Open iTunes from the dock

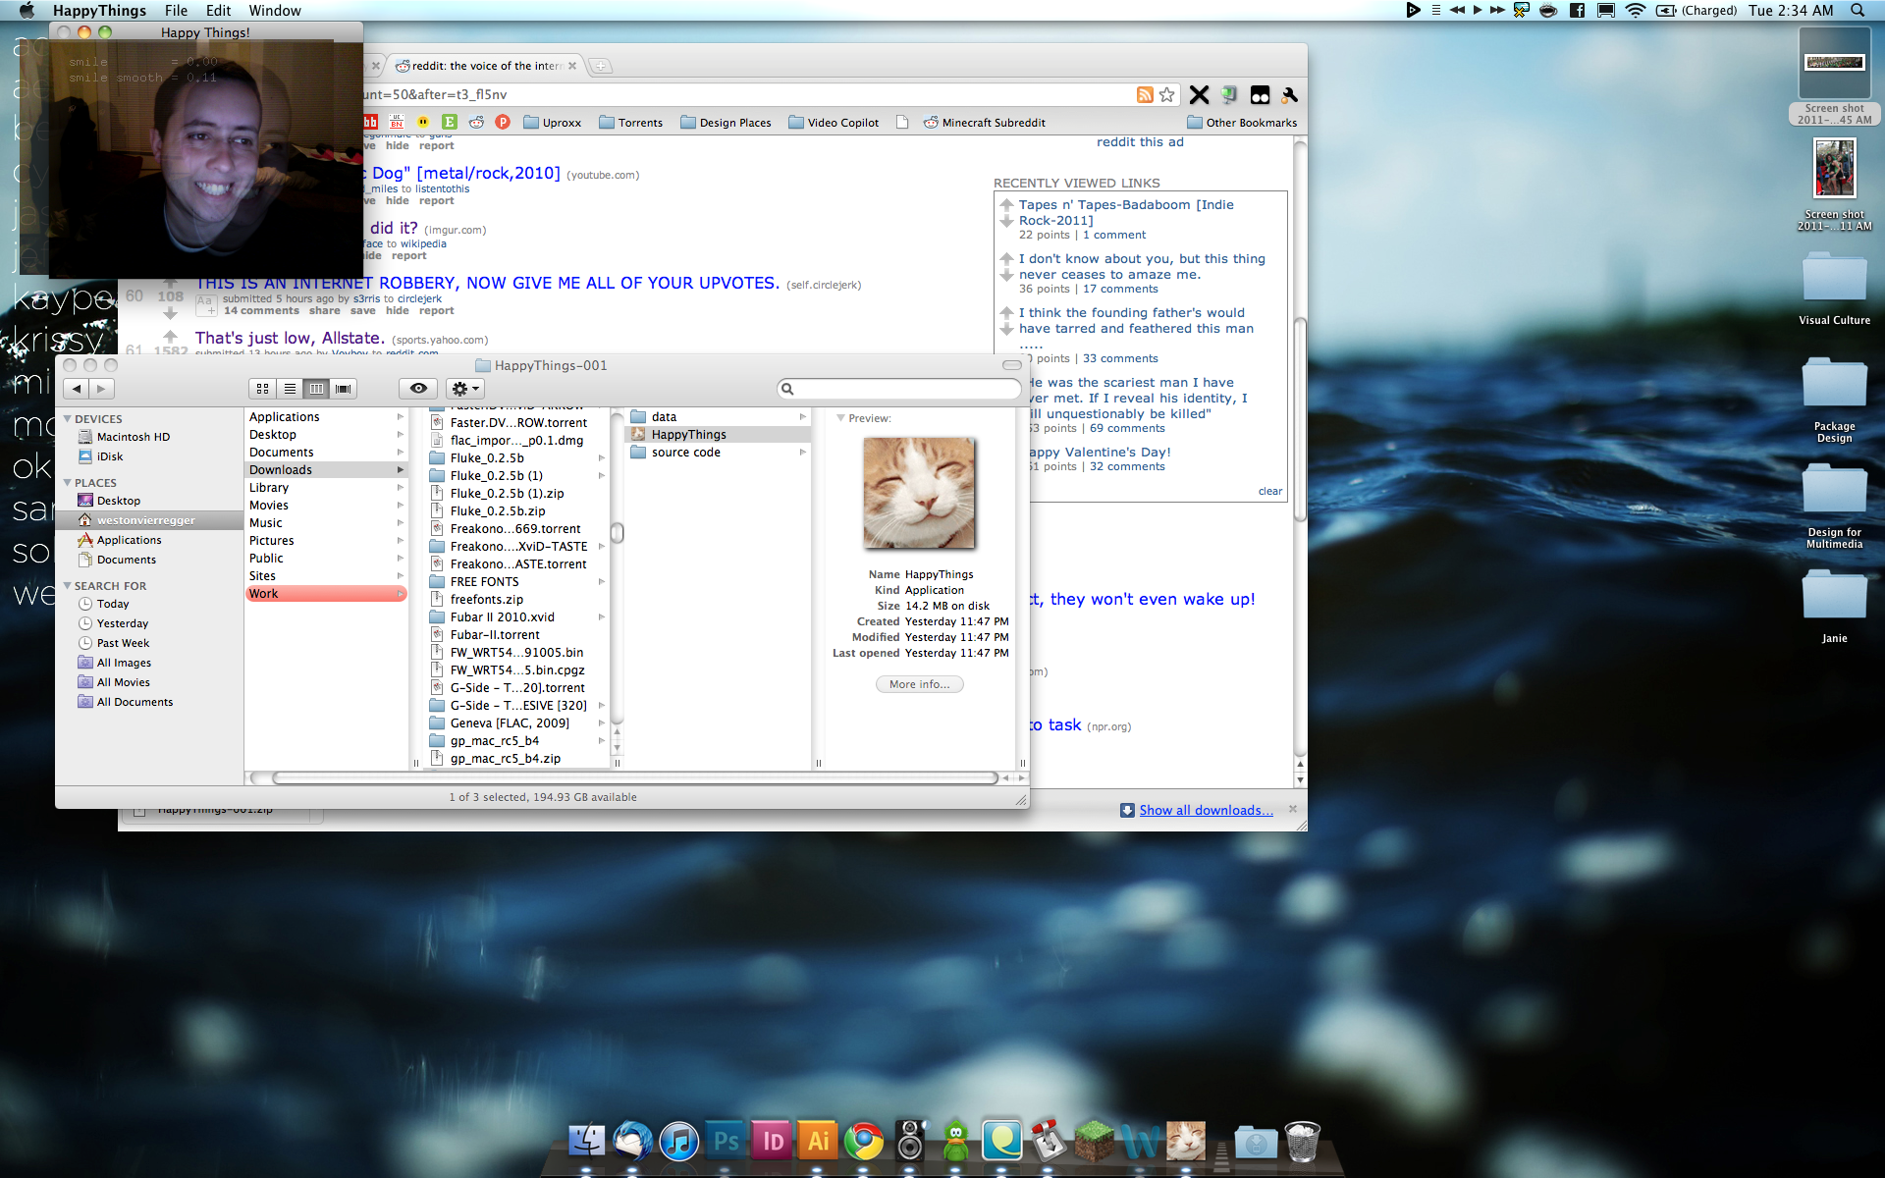pyautogui.click(x=678, y=1142)
